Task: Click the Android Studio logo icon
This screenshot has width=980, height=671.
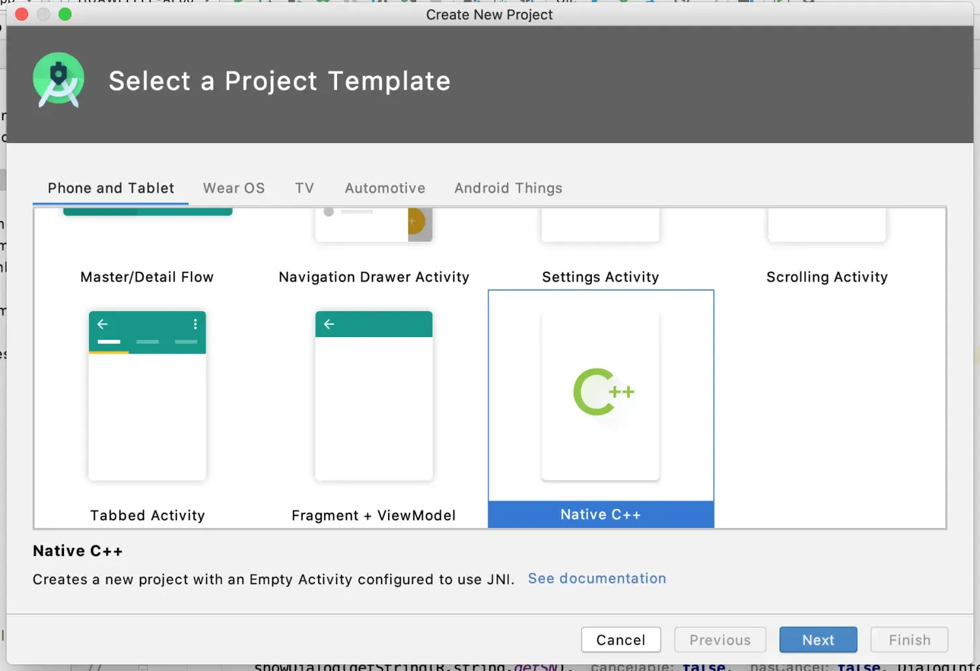Action: pyautogui.click(x=58, y=80)
